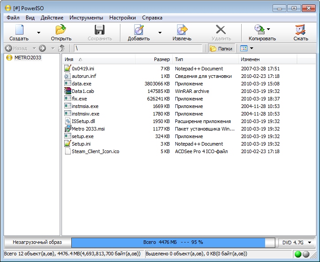Expand the Создать dropdown arrow
The width and height of the screenshot is (320, 262).
pos(39,33)
